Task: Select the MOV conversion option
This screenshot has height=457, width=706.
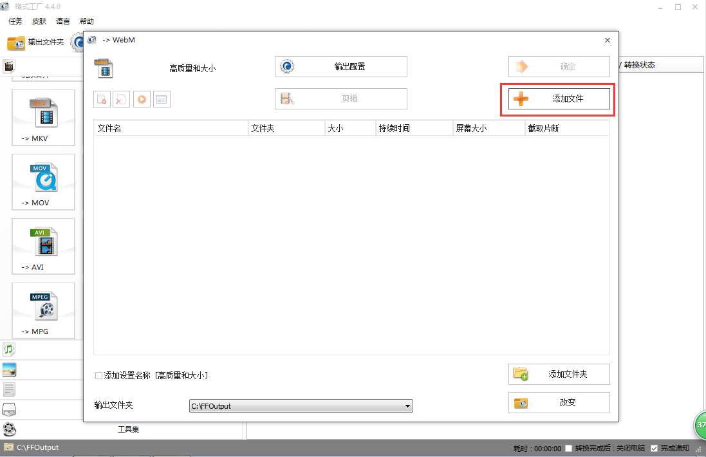Action: point(43,182)
